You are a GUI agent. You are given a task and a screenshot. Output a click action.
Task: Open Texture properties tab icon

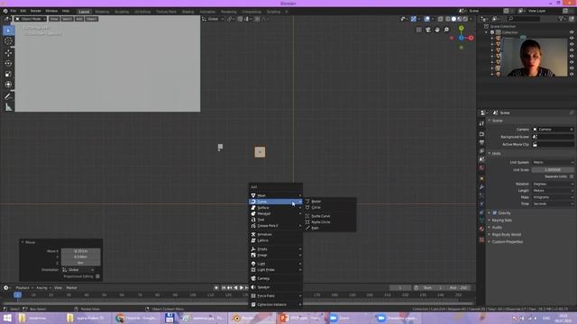click(x=481, y=239)
